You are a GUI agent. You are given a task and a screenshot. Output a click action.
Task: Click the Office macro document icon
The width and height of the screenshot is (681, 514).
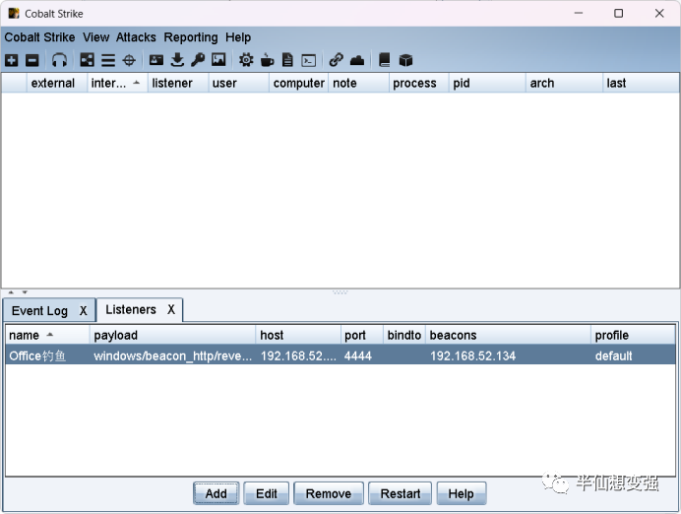point(287,60)
